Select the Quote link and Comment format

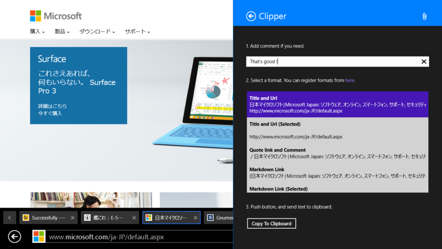click(338, 153)
